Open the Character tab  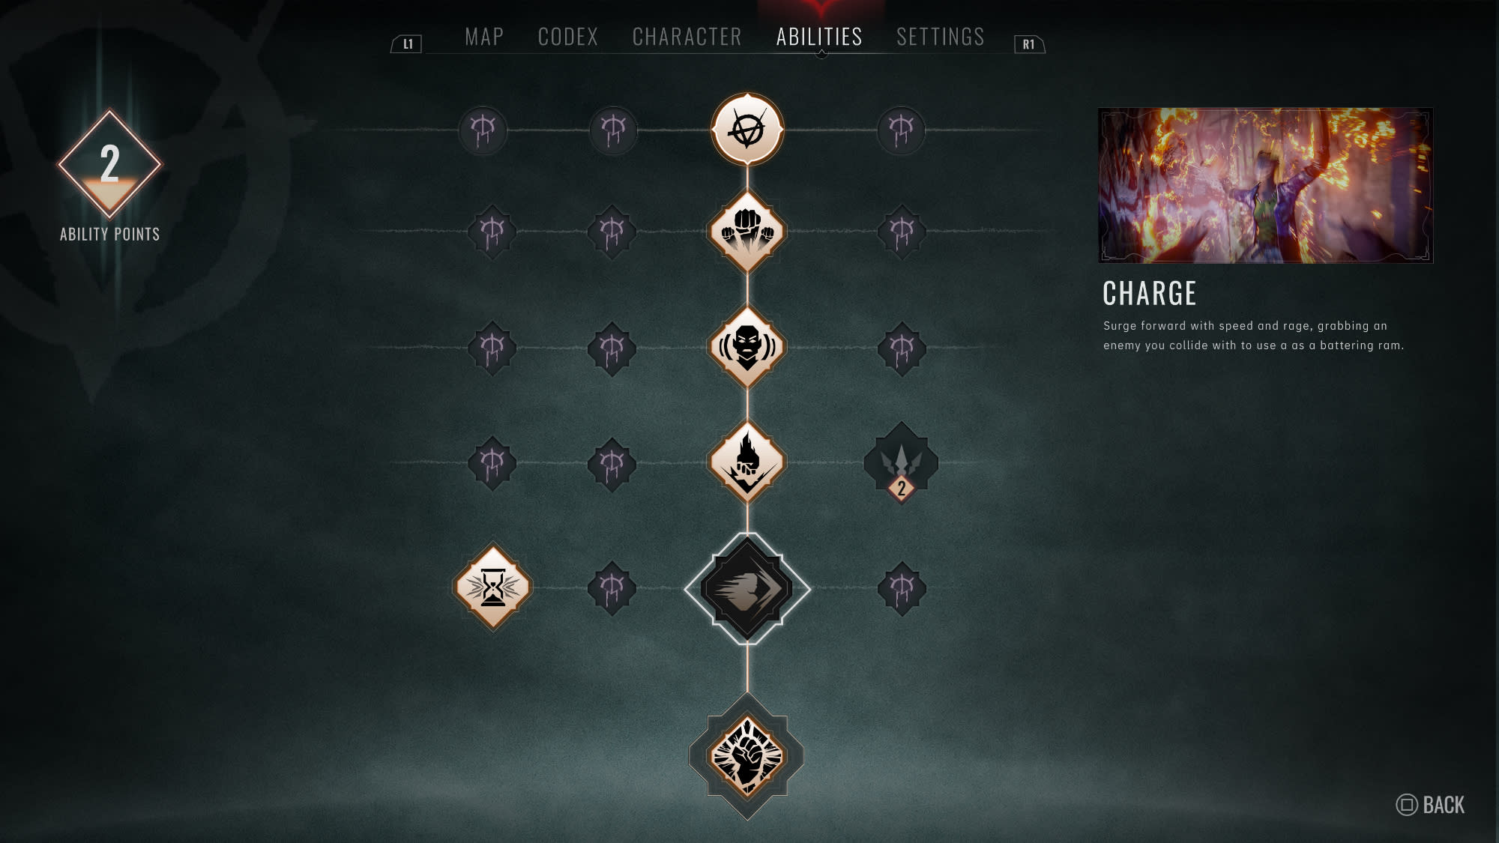[687, 37]
